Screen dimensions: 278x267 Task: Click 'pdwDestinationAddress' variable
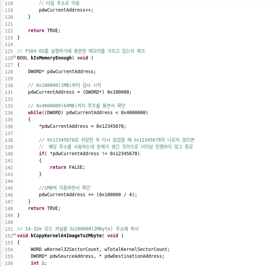[133, 256]
